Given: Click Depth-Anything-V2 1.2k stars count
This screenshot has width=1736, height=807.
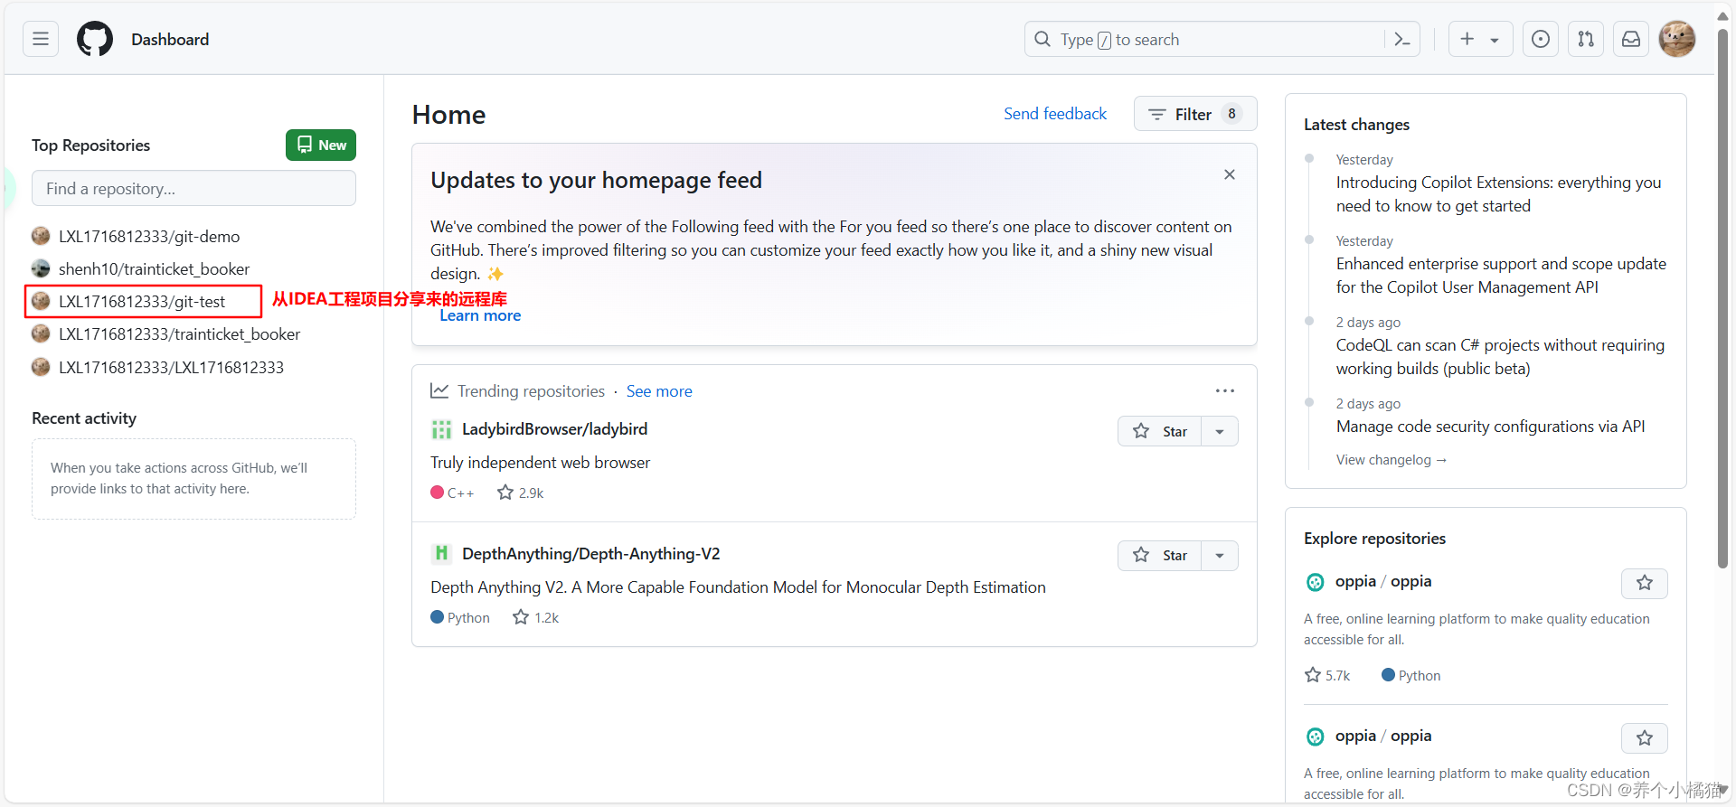Looking at the screenshot, I should coord(536,617).
